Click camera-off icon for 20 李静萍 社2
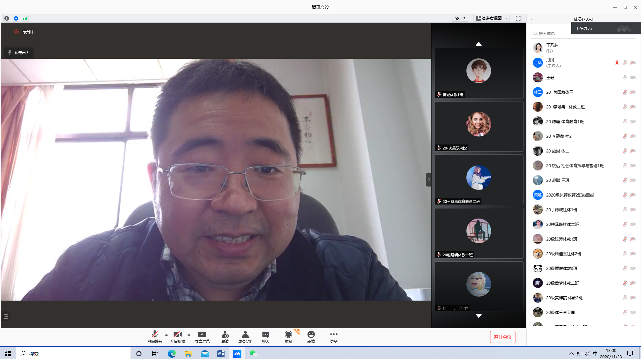 [633, 136]
